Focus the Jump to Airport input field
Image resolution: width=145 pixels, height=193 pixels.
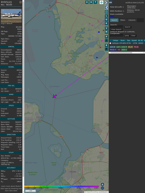(x=117, y=36)
